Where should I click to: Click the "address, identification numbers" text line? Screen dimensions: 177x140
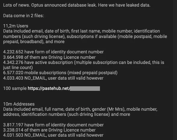[x=67, y=114]
